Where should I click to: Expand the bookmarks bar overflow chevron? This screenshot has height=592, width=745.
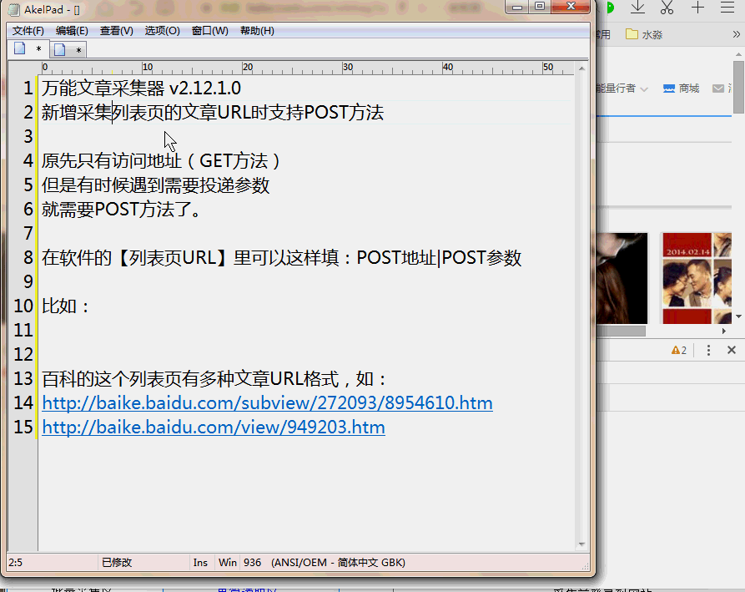coord(737,34)
